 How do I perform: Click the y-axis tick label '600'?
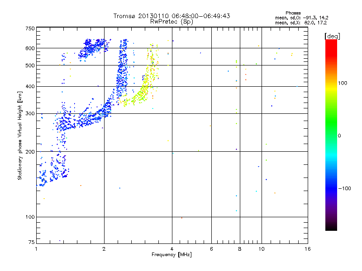click(30, 48)
